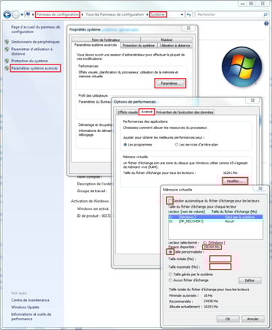
Task: Click the search magnifier icon
Action: [265, 15]
